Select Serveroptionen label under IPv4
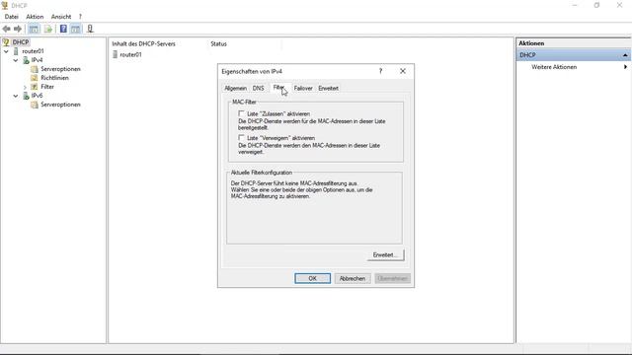The height and width of the screenshot is (355, 632). [60, 69]
